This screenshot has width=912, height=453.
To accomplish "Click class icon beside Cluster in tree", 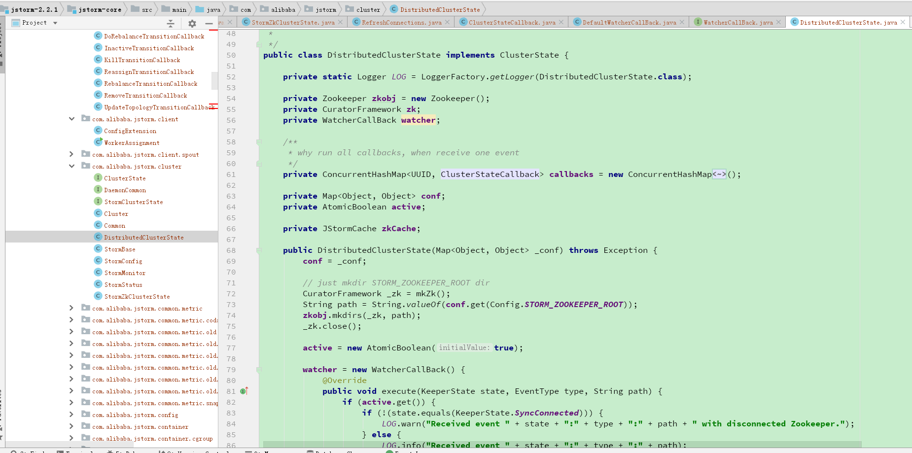I will [x=98, y=213].
